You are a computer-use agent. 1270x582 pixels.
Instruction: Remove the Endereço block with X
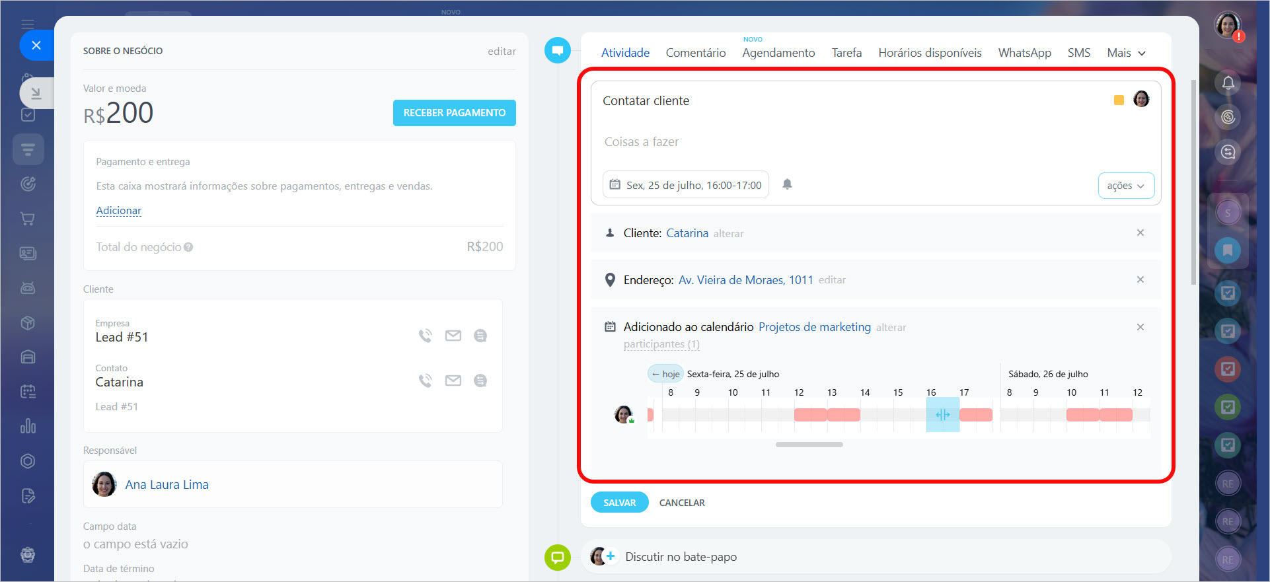(1140, 279)
